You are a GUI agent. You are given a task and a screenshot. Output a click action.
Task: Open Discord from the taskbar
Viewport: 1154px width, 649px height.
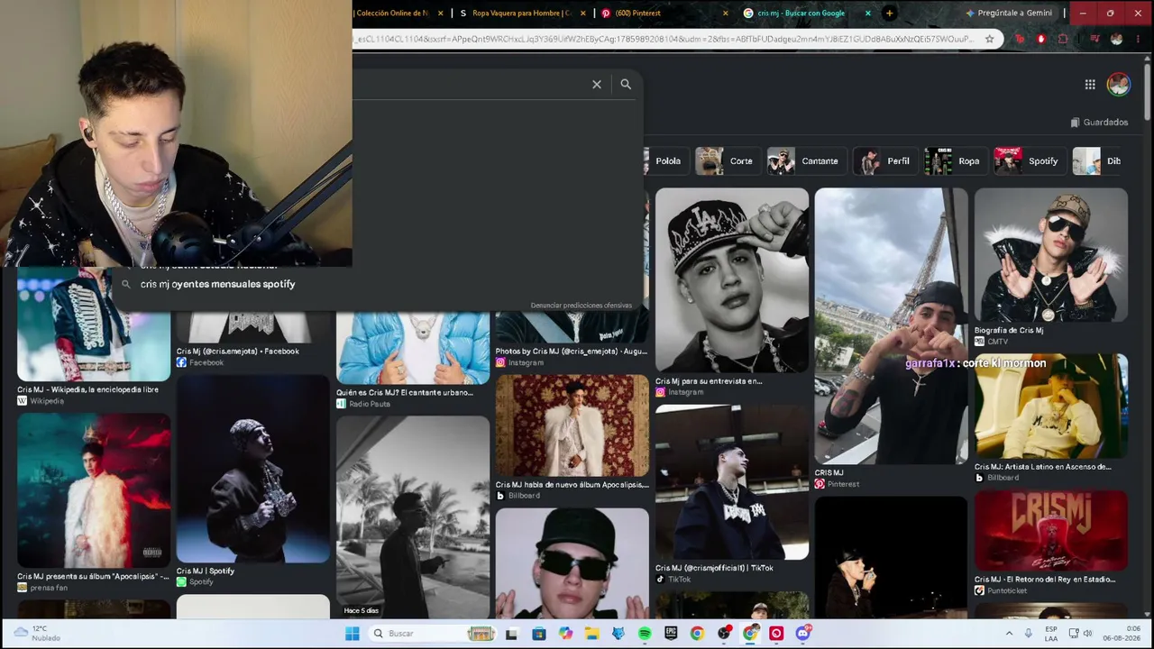coord(802,634)
